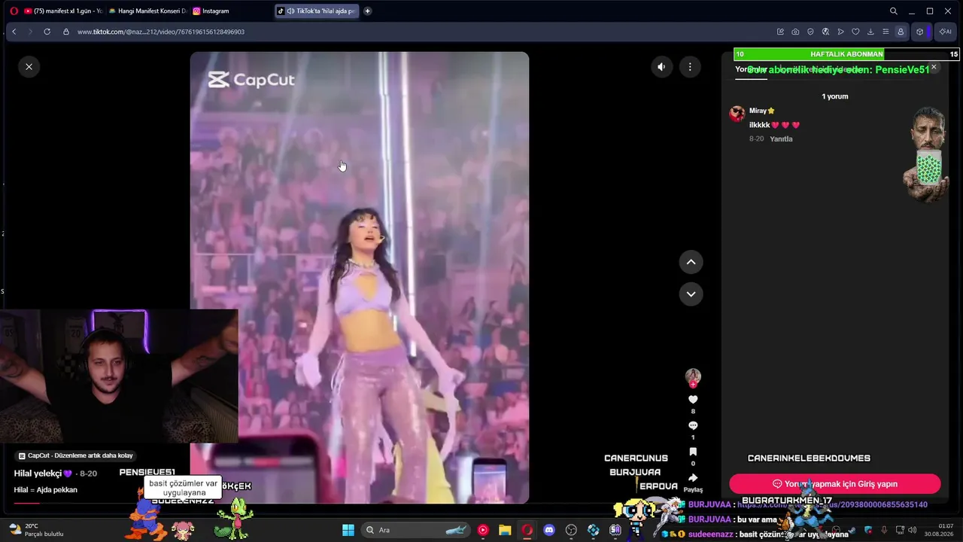963x542 pixels.
Task: Open Opera from the taskbar
Action: pos(527,530)
